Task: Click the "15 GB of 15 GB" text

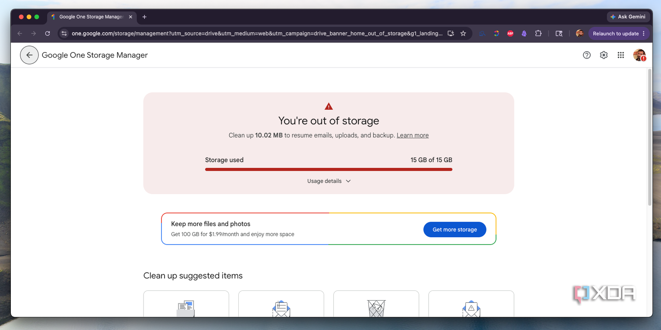Action: pos(431,160)
